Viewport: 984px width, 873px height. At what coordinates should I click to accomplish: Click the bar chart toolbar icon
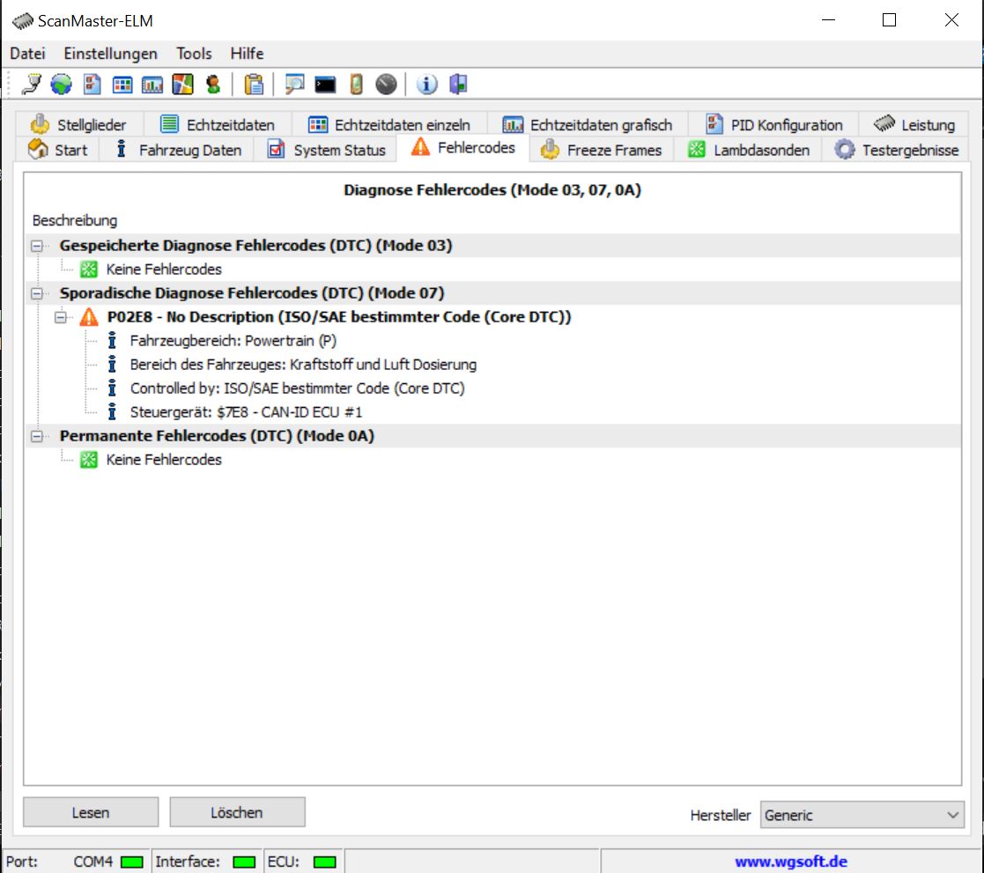152,85
